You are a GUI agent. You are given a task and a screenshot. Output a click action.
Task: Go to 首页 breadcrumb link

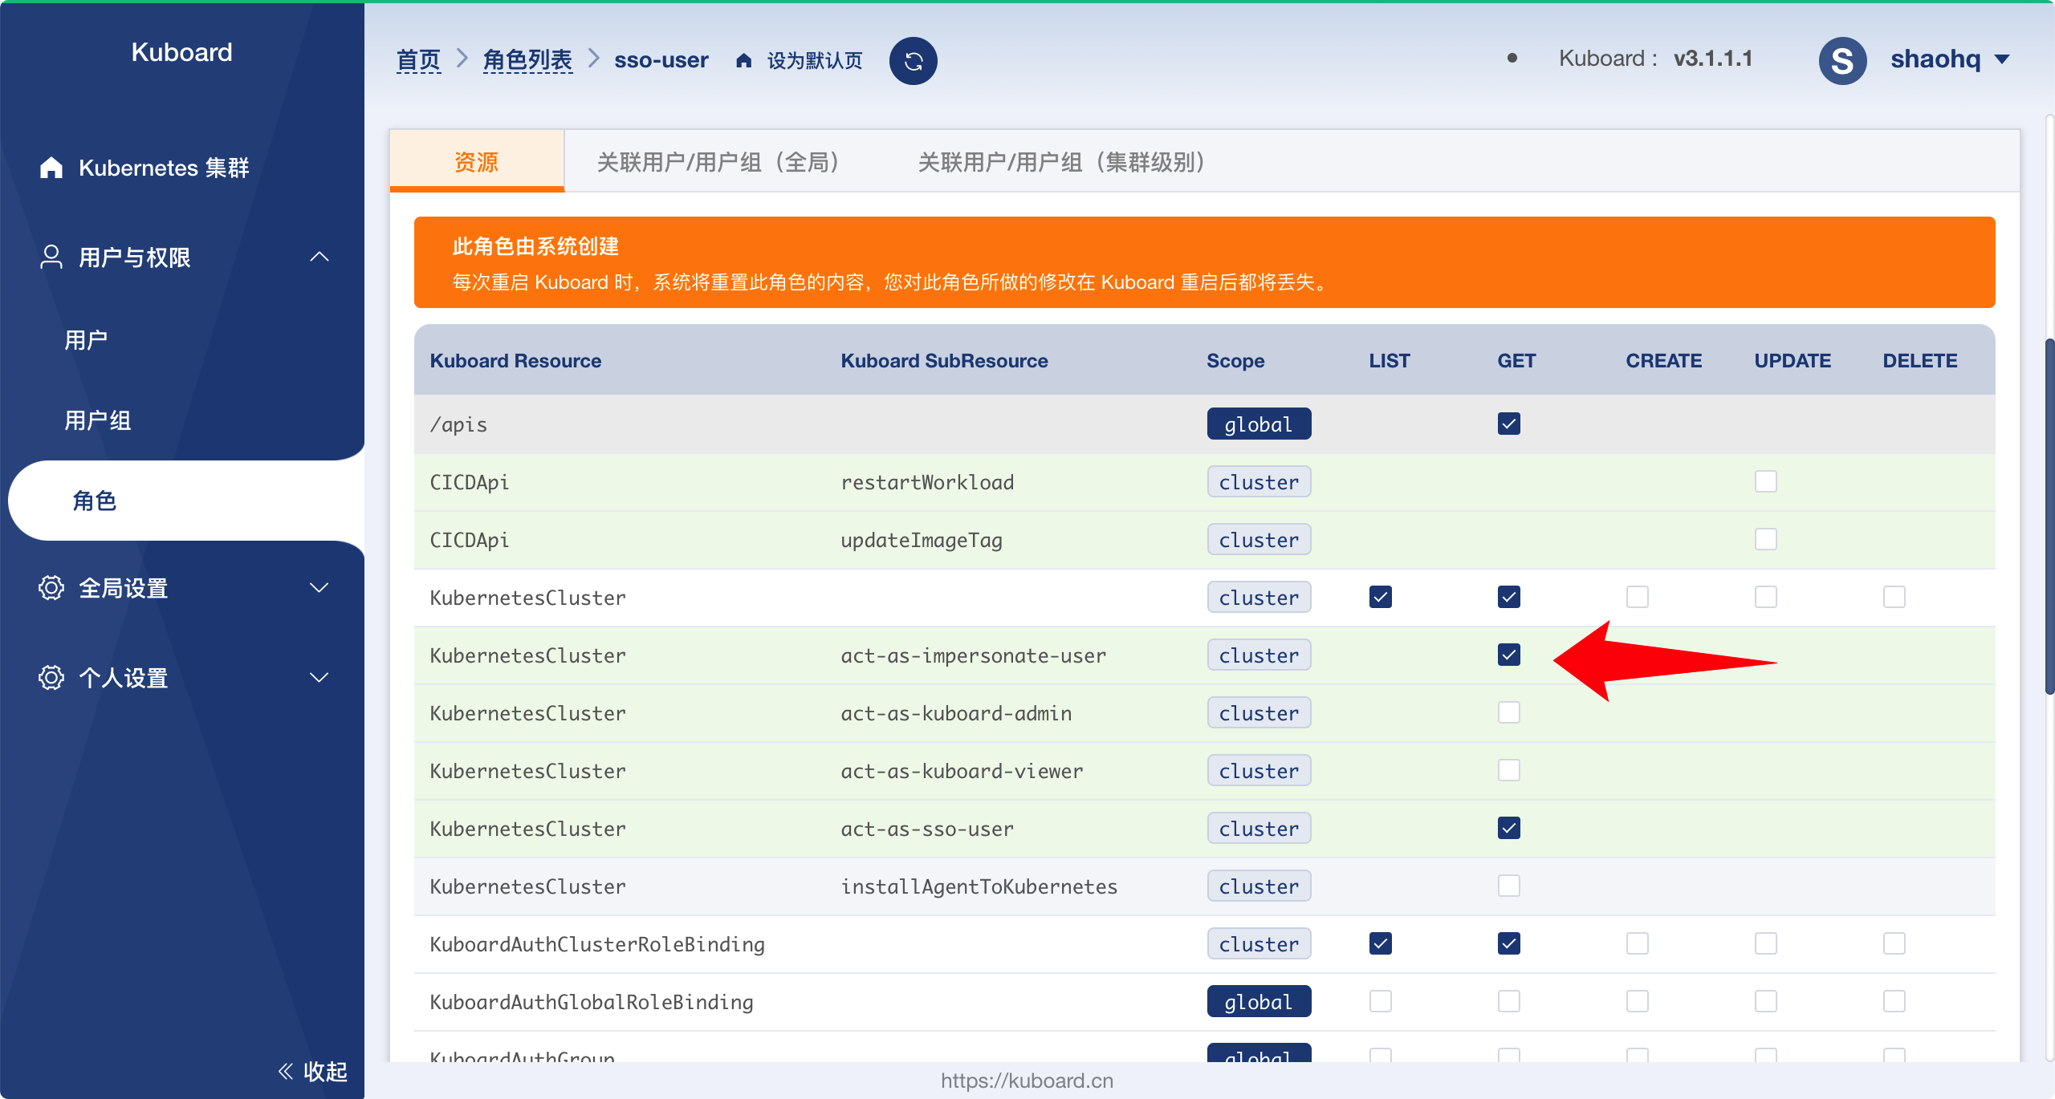pos(418,60)
